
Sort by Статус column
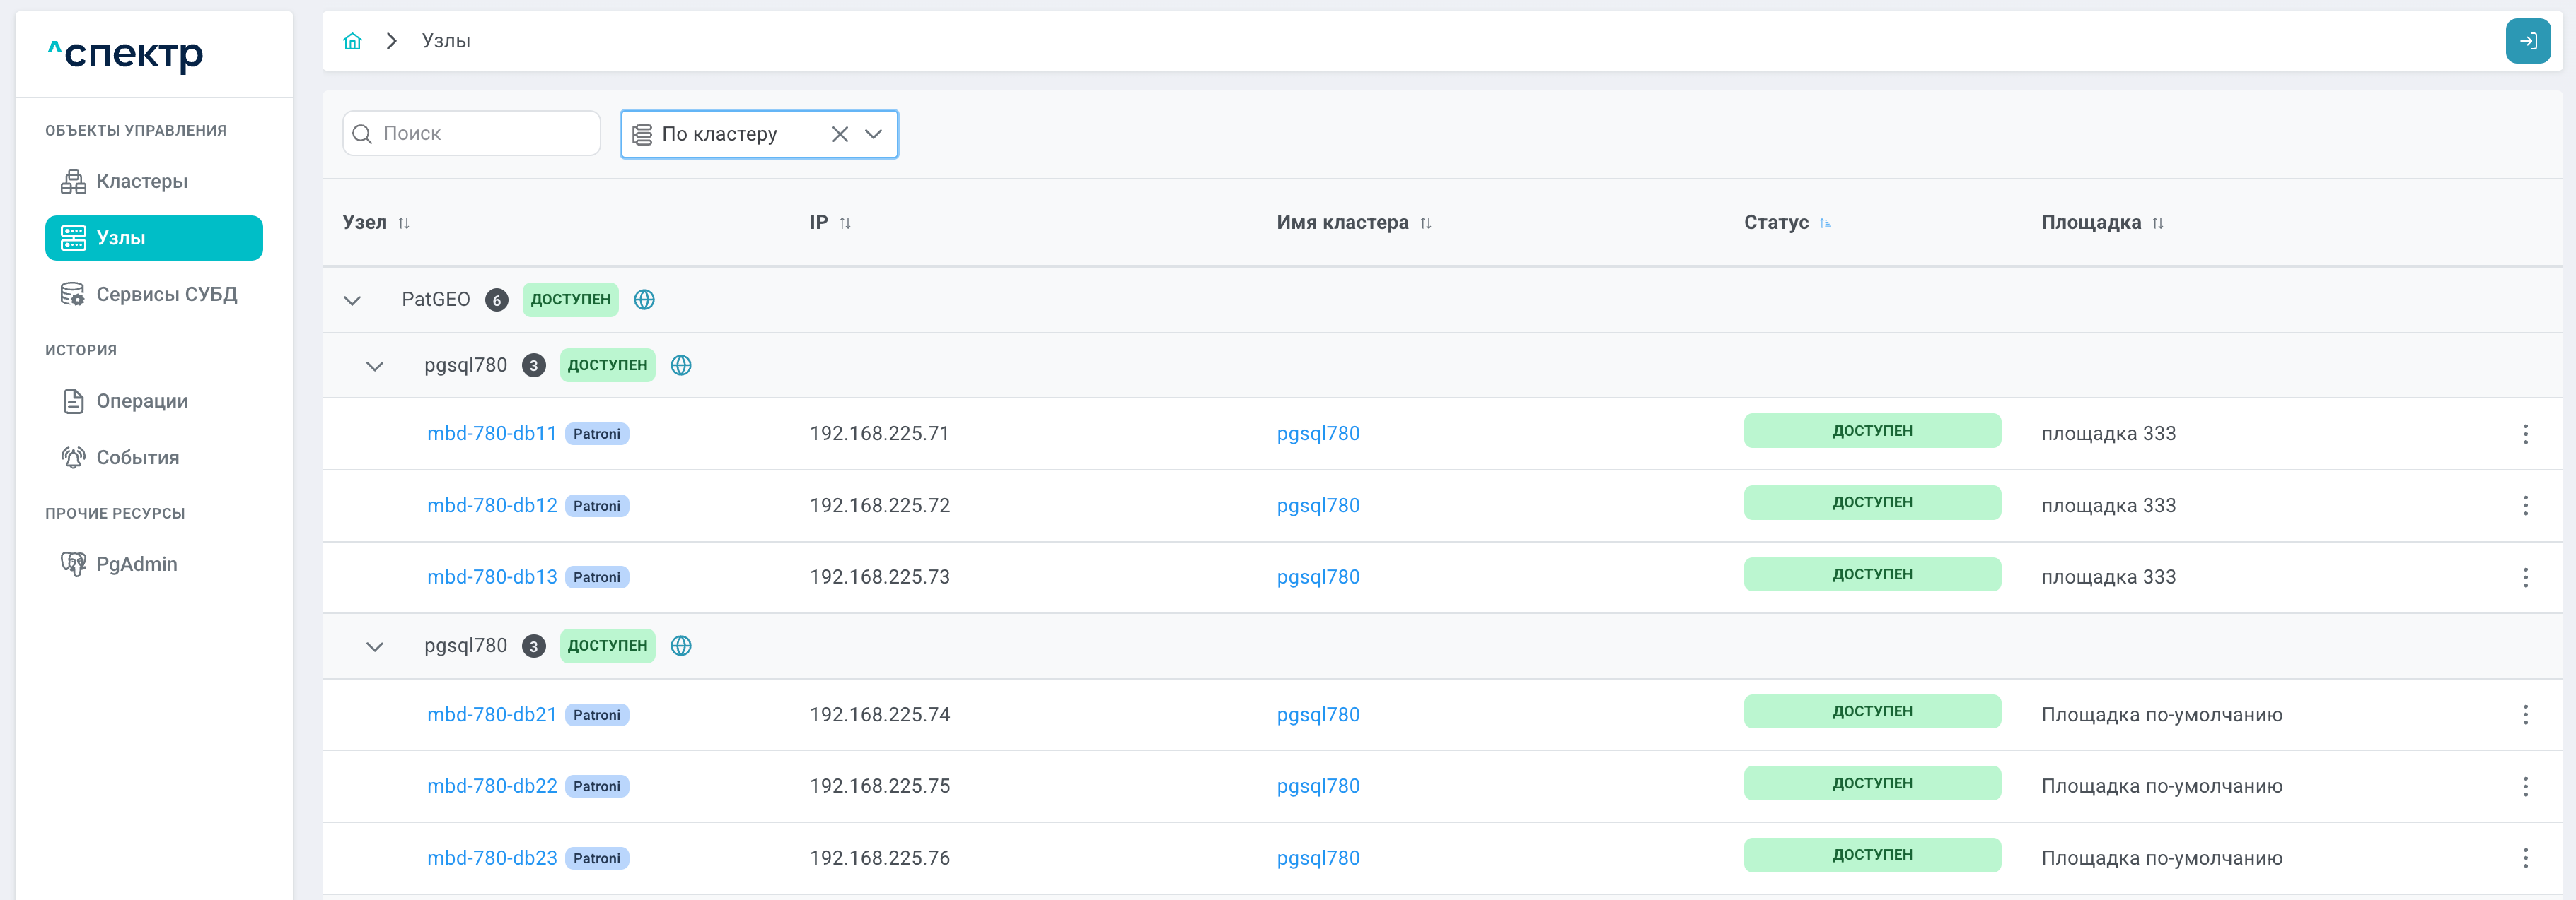click(x=1825, y=223)
